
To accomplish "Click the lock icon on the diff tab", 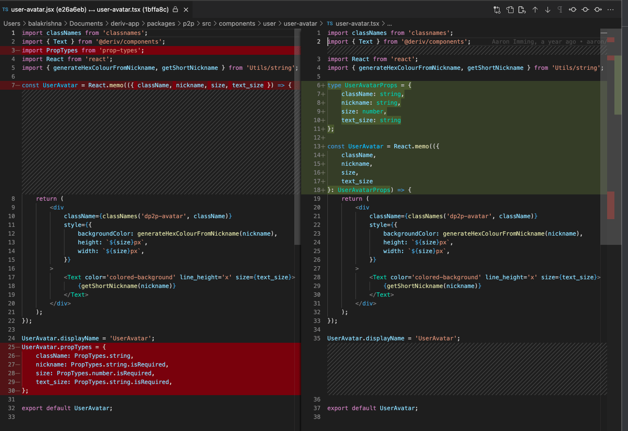I will pyautogui.click(x=175, y=10).
